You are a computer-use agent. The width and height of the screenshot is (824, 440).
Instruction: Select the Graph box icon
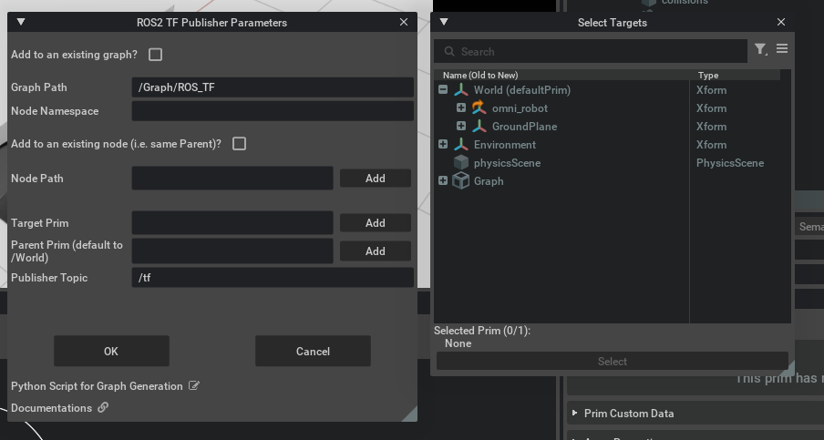coord(461,180)
